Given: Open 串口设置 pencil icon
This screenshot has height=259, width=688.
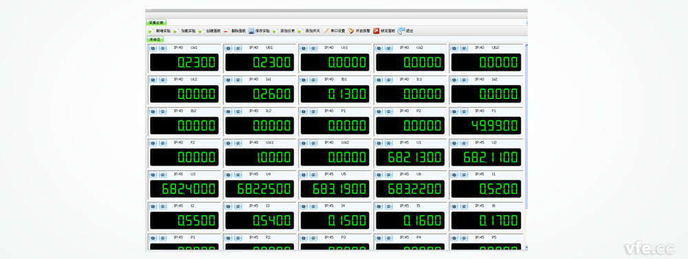Looking at the screenshot, I should tap(326, 31).
